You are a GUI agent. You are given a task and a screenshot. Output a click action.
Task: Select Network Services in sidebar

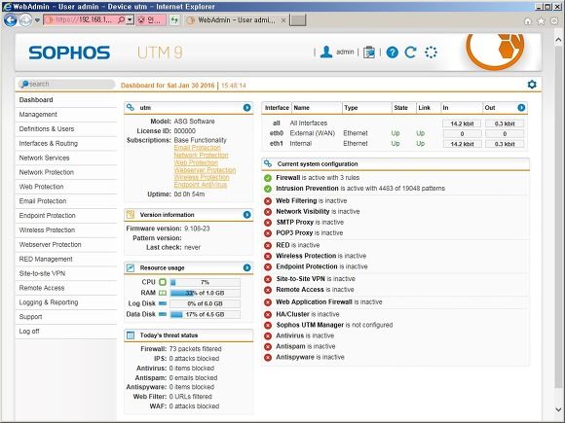pos(44,158)
